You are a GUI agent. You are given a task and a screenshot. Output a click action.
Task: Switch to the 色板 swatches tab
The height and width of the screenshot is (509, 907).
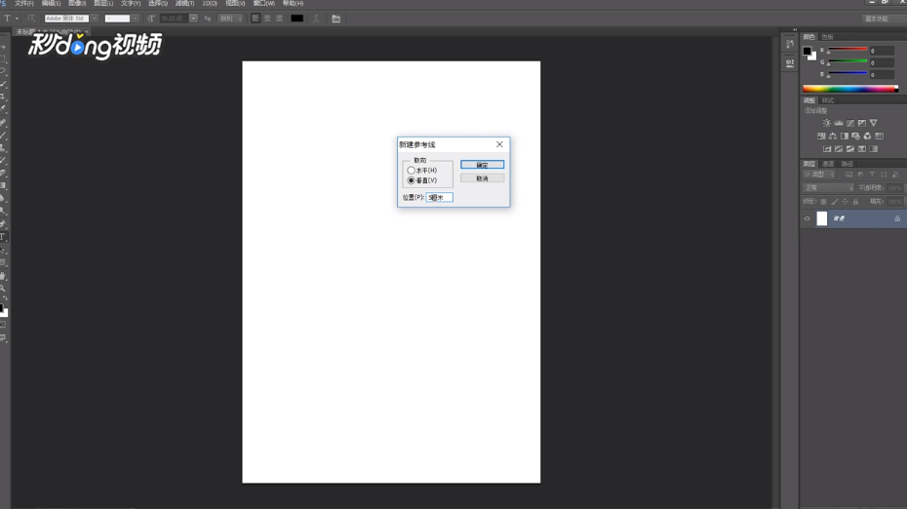pyautogui.click(x=828, y=37)
